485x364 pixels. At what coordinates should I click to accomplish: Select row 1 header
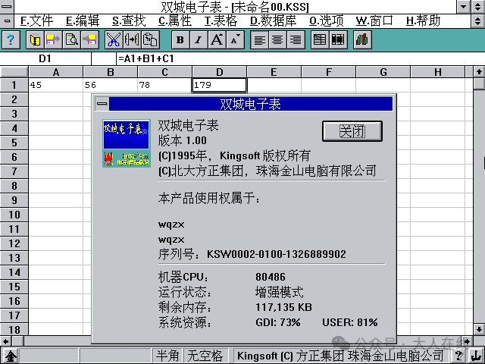point(14,85)
